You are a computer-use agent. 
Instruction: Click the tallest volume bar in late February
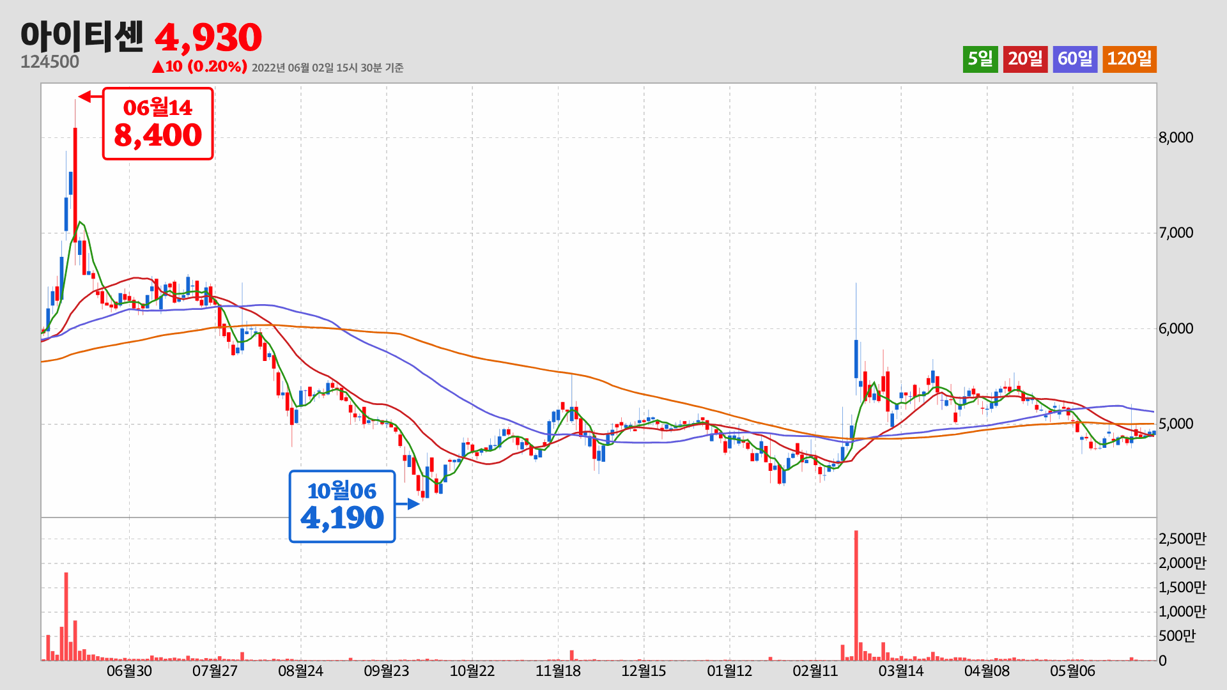click(856, 595)
